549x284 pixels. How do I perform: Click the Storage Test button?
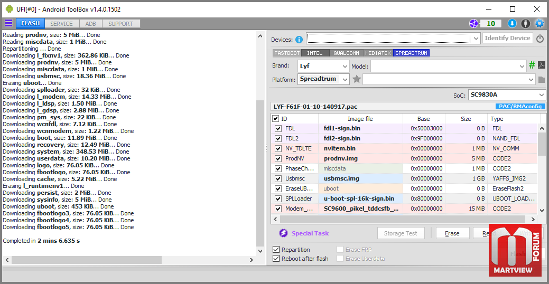[401, 233]
